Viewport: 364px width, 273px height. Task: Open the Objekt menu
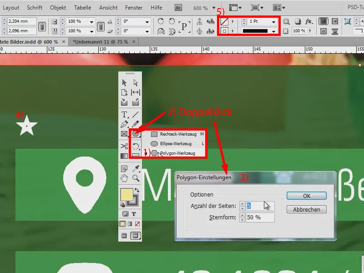pos(58,8)
